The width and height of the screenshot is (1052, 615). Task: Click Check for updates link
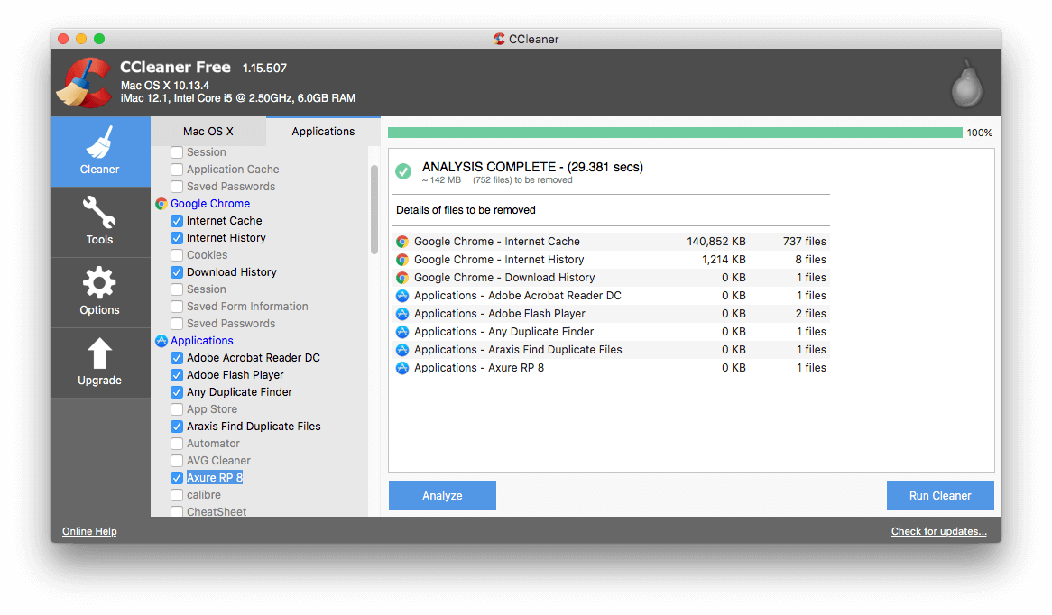[938, 531]
